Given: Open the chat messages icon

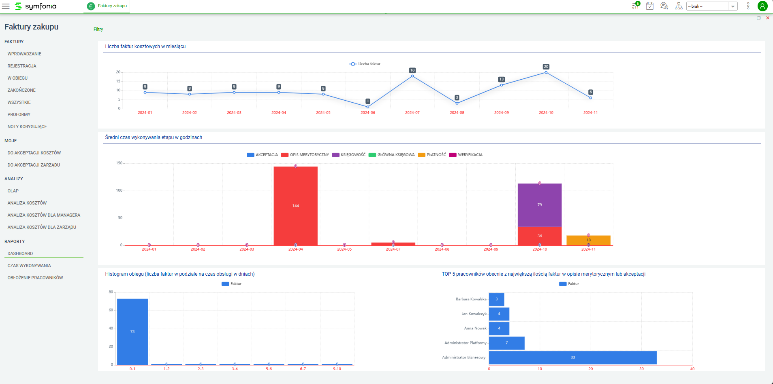Looking at the screenshot, I should (664, 6).
